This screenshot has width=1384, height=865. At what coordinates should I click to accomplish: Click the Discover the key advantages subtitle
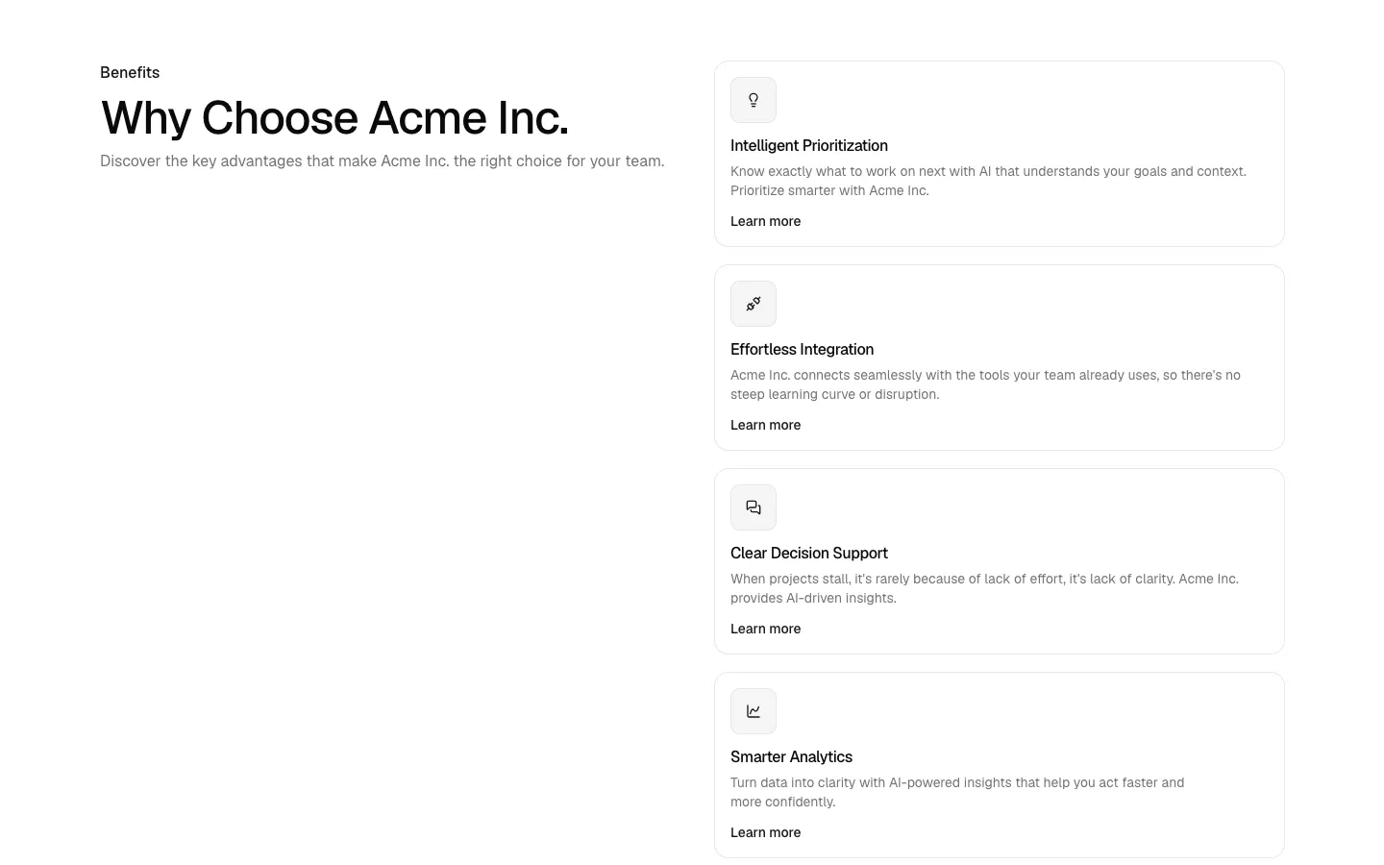383,161
